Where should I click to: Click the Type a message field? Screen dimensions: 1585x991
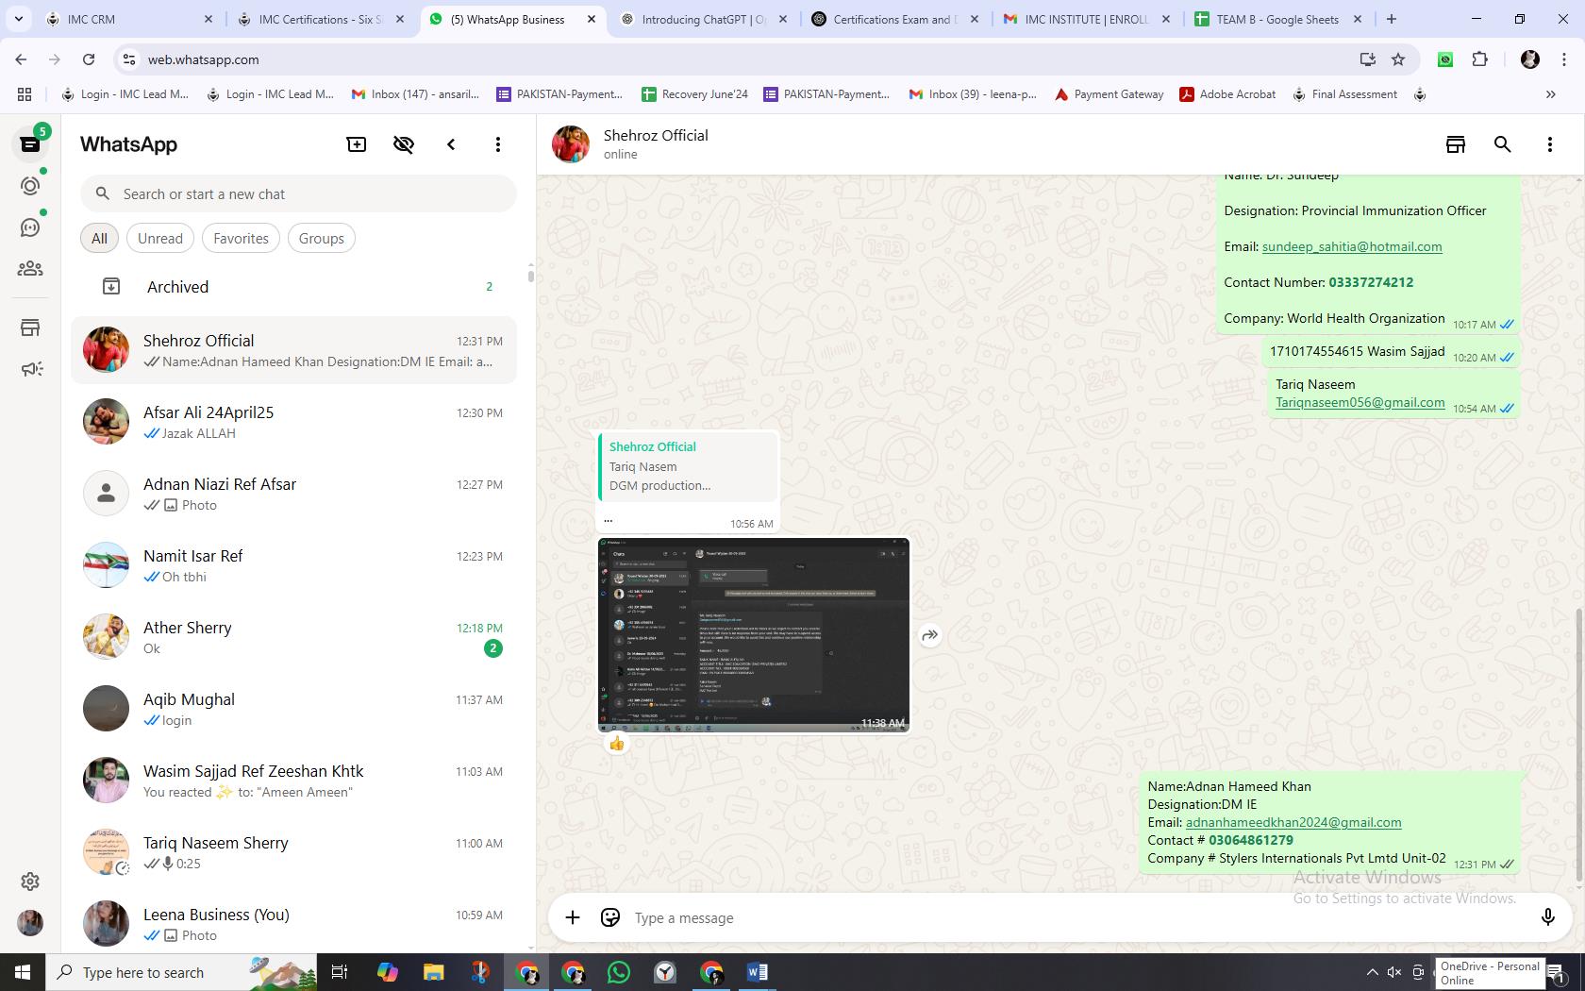tap(1076, 917)
